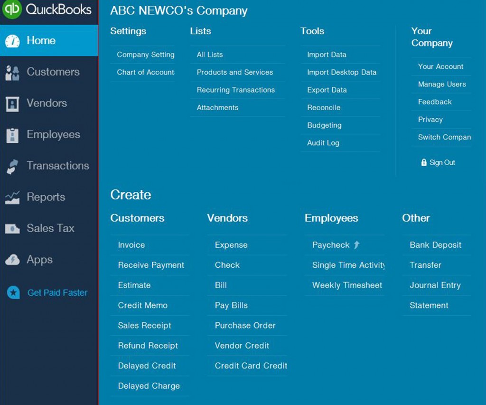Select Export Data tool
Screen dimensions: 486x405
(x=327, y=90)
